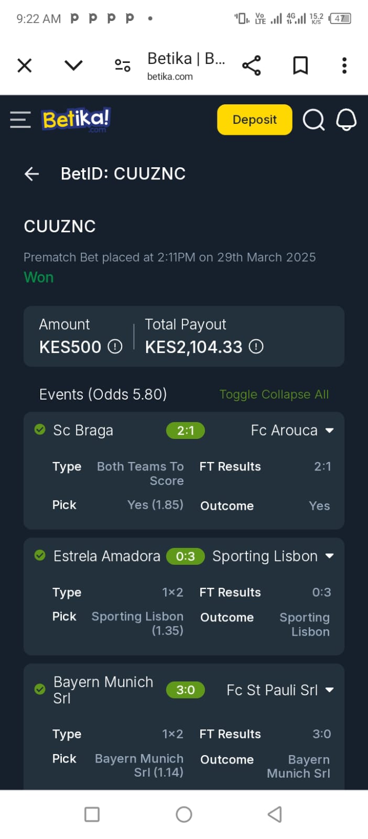Collapse the browser tab view chevron

(x=73, y=65)
